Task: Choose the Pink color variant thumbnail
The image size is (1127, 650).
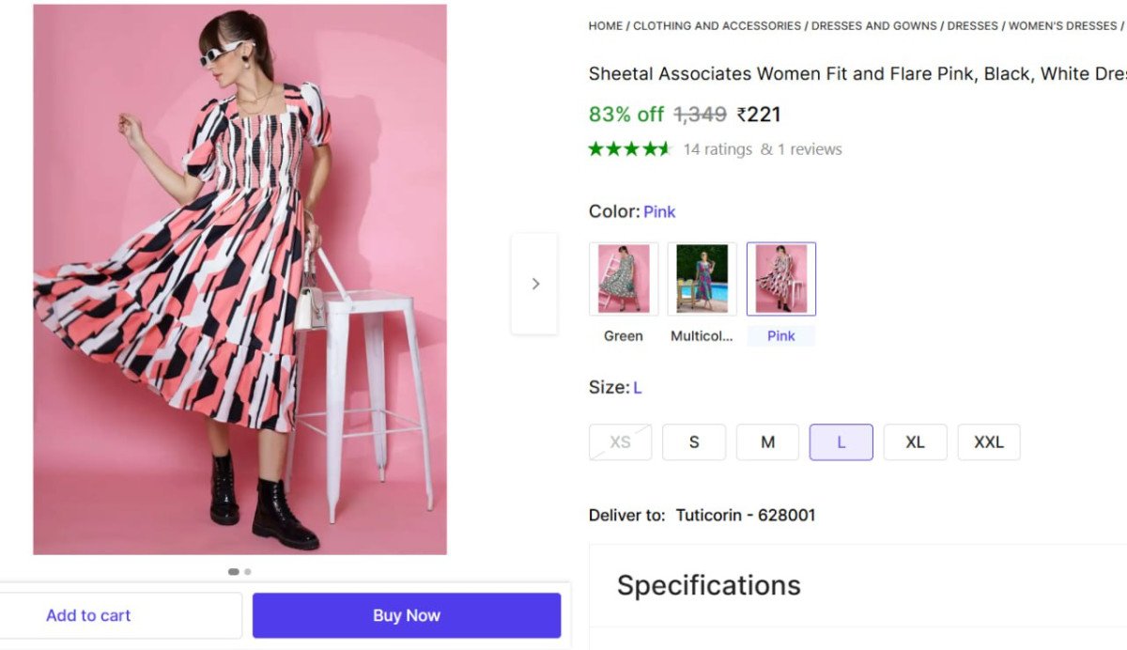Action: pyautogui.click(x=780, y=279)
